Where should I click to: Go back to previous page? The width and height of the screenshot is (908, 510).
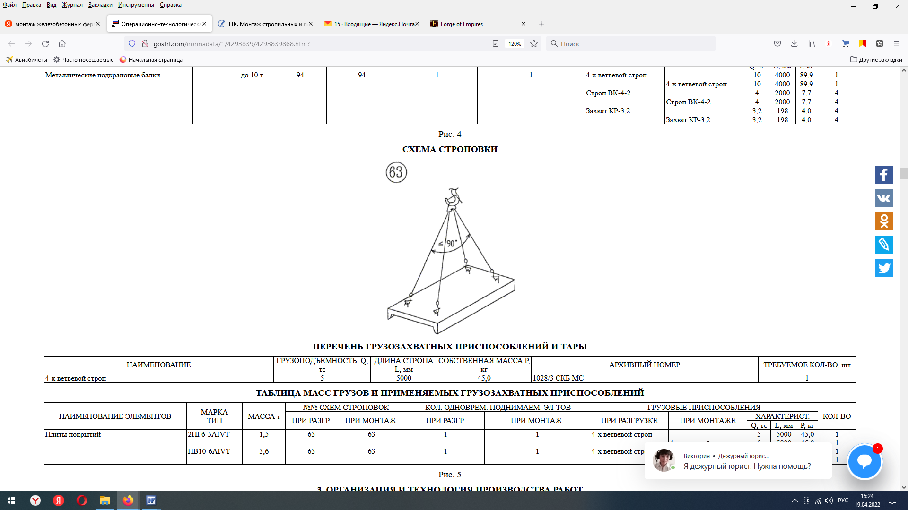click(11, 43)
